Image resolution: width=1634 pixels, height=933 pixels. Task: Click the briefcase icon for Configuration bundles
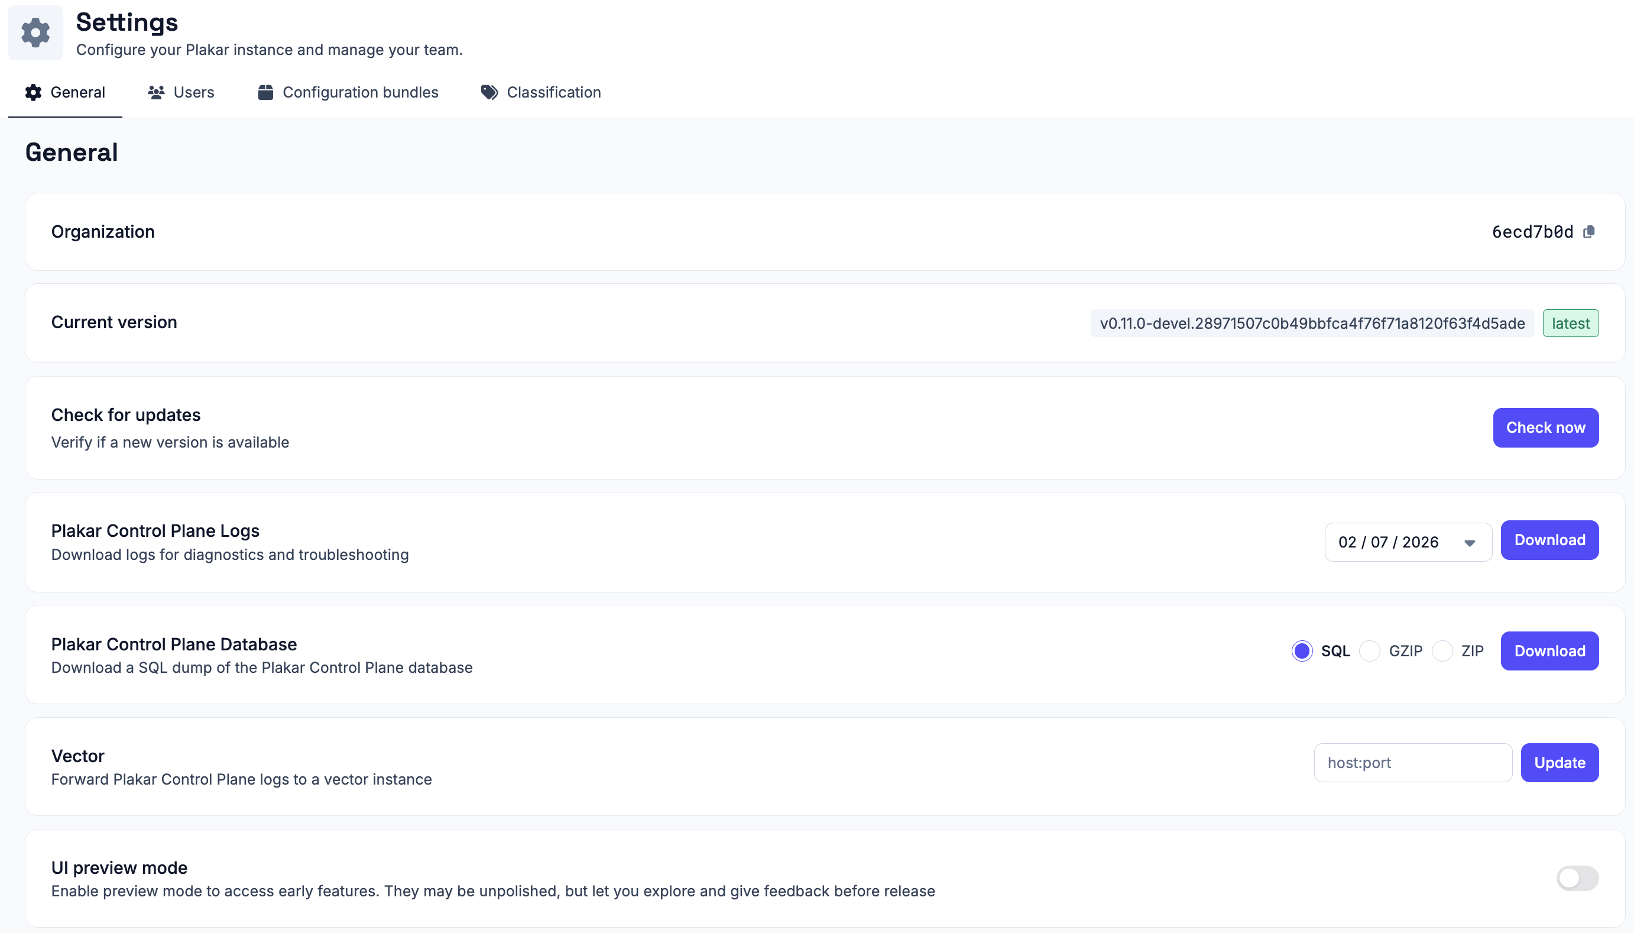[x=265, y=92]
